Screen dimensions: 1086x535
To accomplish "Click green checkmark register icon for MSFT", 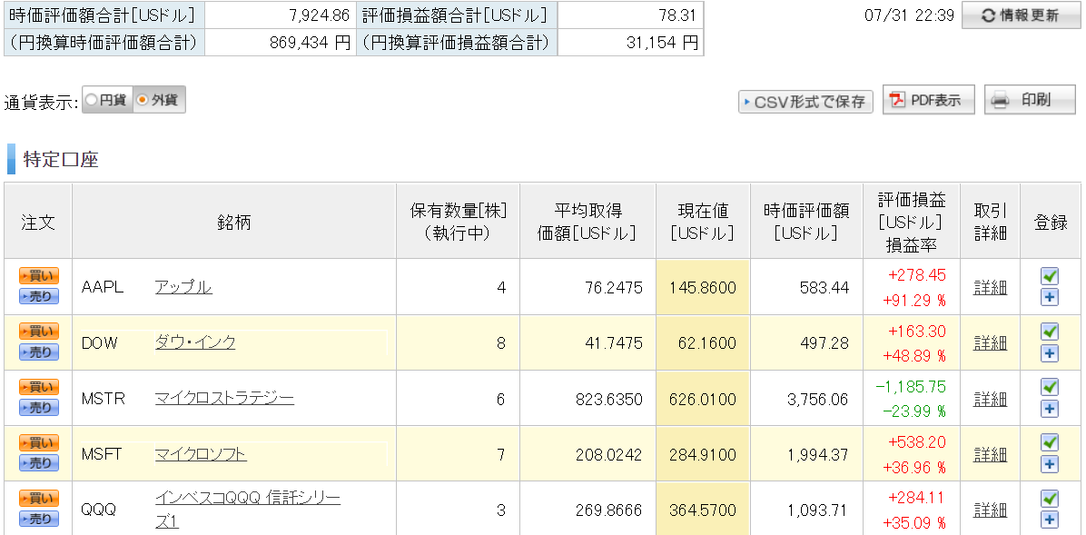I will pos(1050,442).
